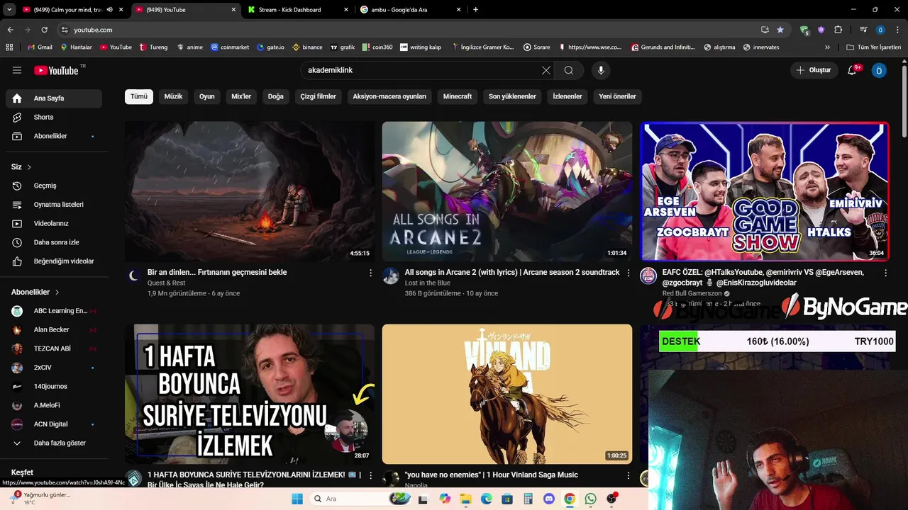908x510 pixels.
Task: Select the Müzik filter chip
Action: click(x=173, y=96)
